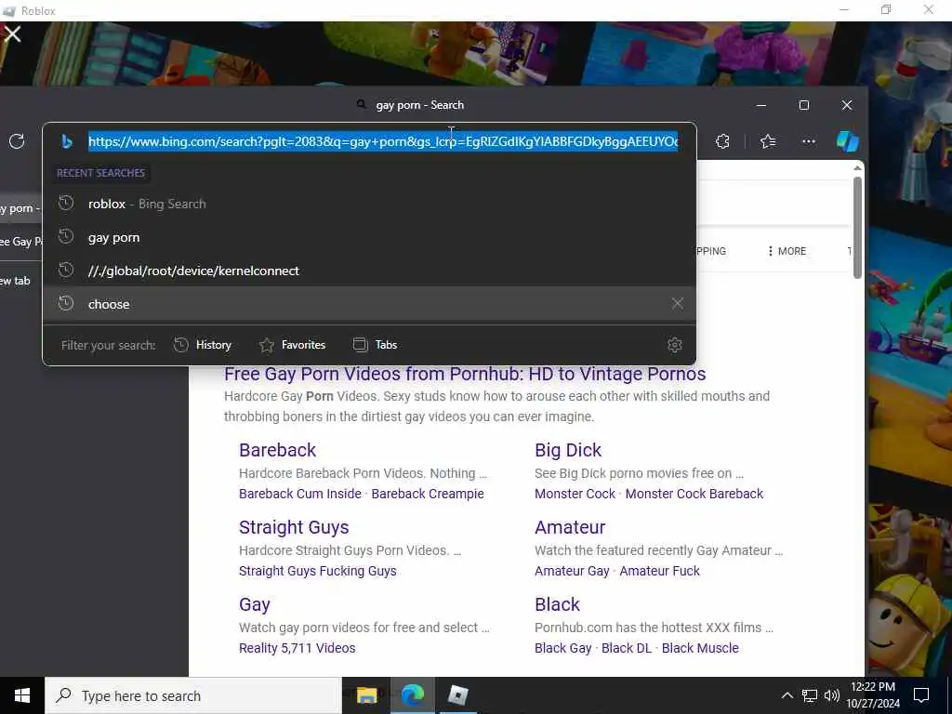Filter suggestions by Favorites
This screenshot has height=714, width=952.
tap(293, 345)
